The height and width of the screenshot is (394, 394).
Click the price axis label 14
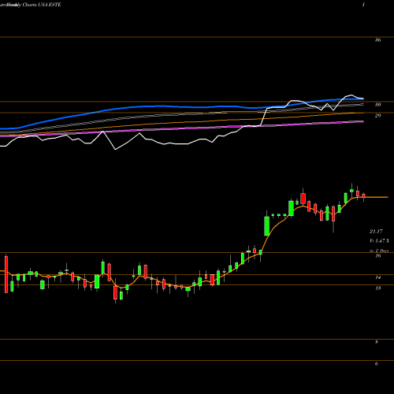click(x=377, y=277)
